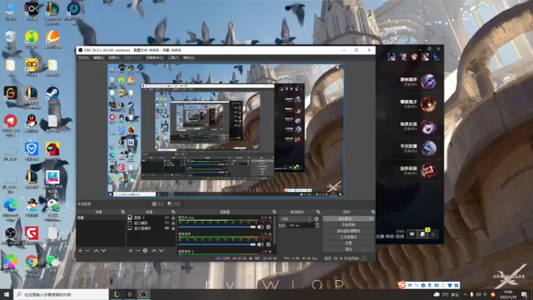Image resolution: width=533 pixels, height=300 pixels.
Task: Start recording from the Controls panel
Action: [348, 225]
